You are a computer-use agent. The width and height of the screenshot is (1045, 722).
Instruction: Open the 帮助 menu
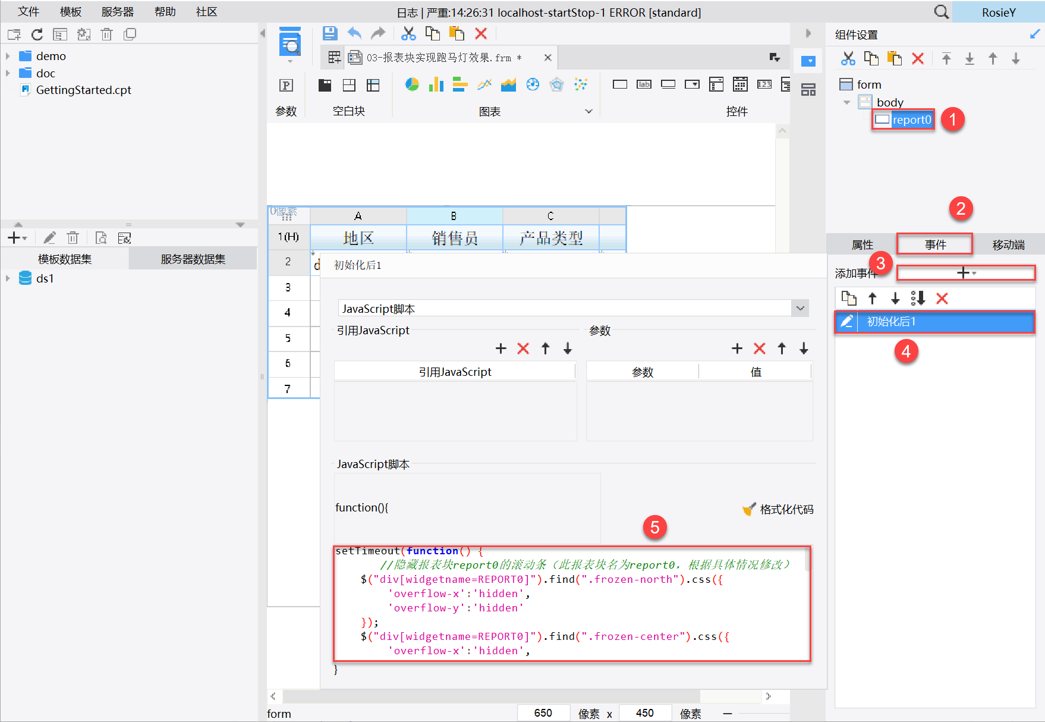pos(165,12)
